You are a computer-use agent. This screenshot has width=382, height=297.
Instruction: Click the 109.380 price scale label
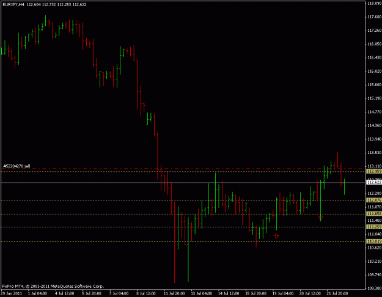click(x=374, y=288)
